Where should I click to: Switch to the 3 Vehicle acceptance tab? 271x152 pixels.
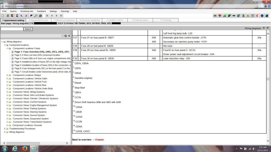[64, 20]
